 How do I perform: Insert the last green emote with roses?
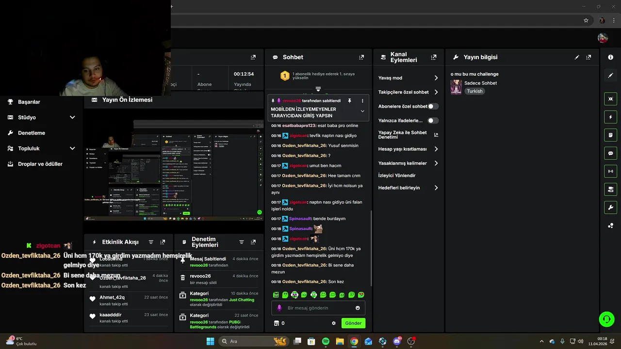point(361,295)
